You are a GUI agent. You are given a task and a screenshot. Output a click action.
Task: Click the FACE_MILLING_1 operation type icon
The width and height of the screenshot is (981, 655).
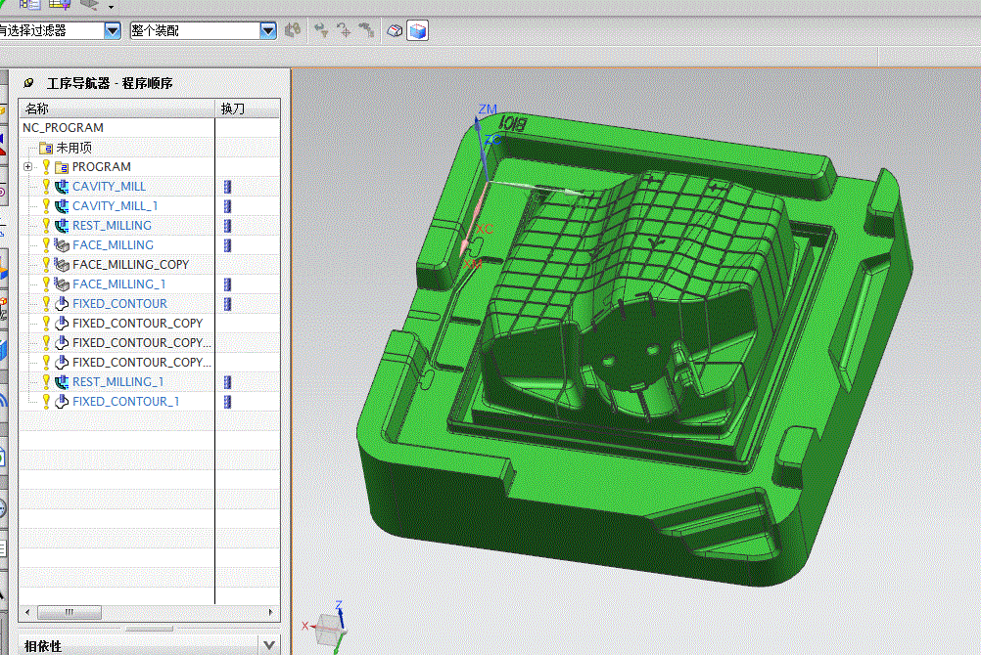click(x=62, y=284)
